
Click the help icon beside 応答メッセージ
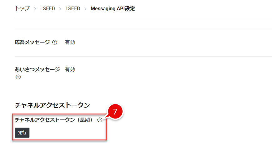point(55,43)
